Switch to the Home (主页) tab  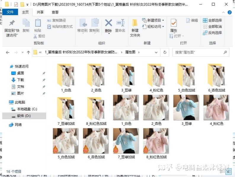pyautogui.click(x=25, y=12)
